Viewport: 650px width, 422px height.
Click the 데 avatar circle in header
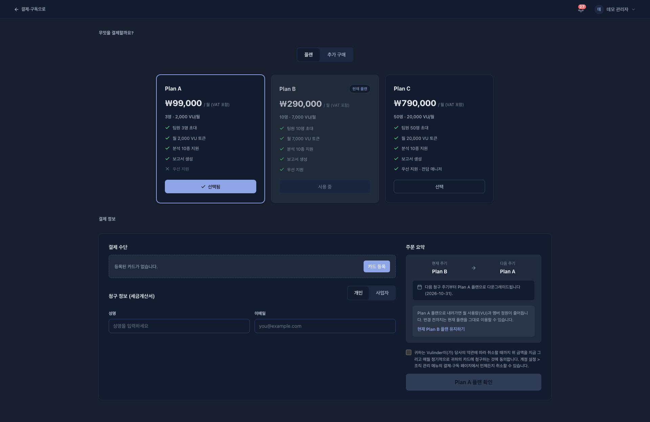(x=599, y=9)
